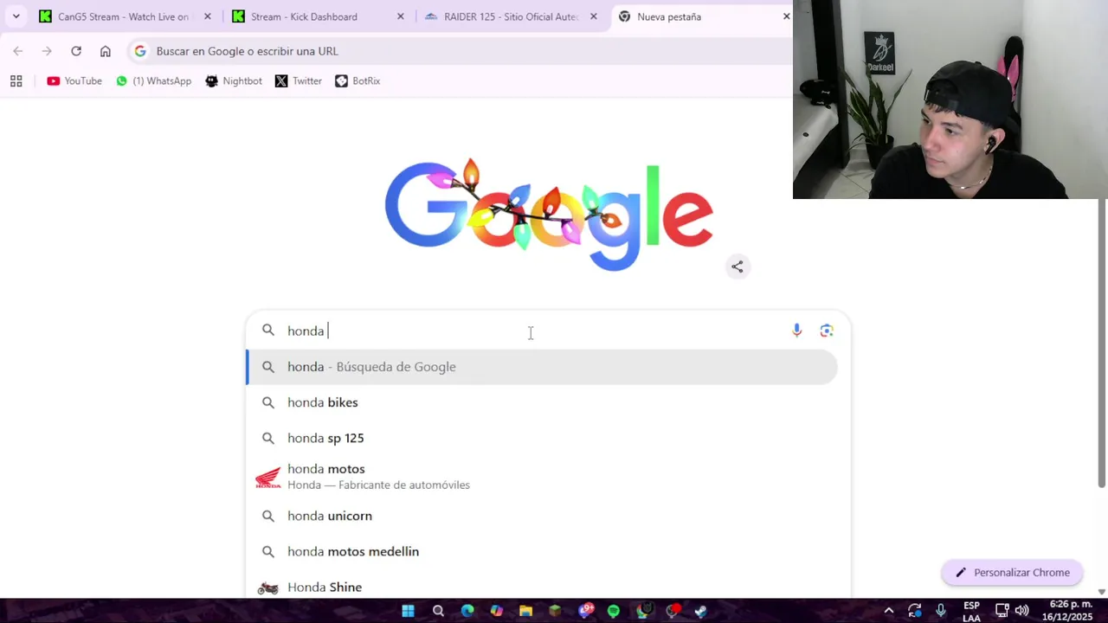Choose the 'honda unicorn' suggestion
This screenshot has height=623, width=1108.
point(542,516)
